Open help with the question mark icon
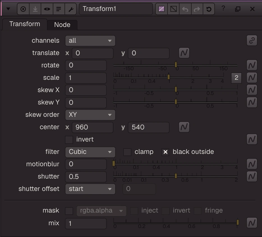The height and width of the screenshot is (237, 262). tap(223, 8)
